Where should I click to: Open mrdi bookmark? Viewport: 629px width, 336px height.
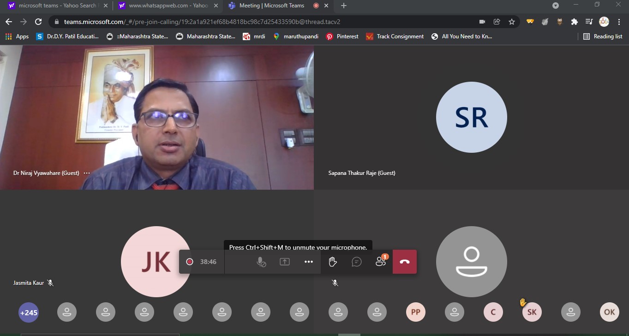click(x=254, y=36)
